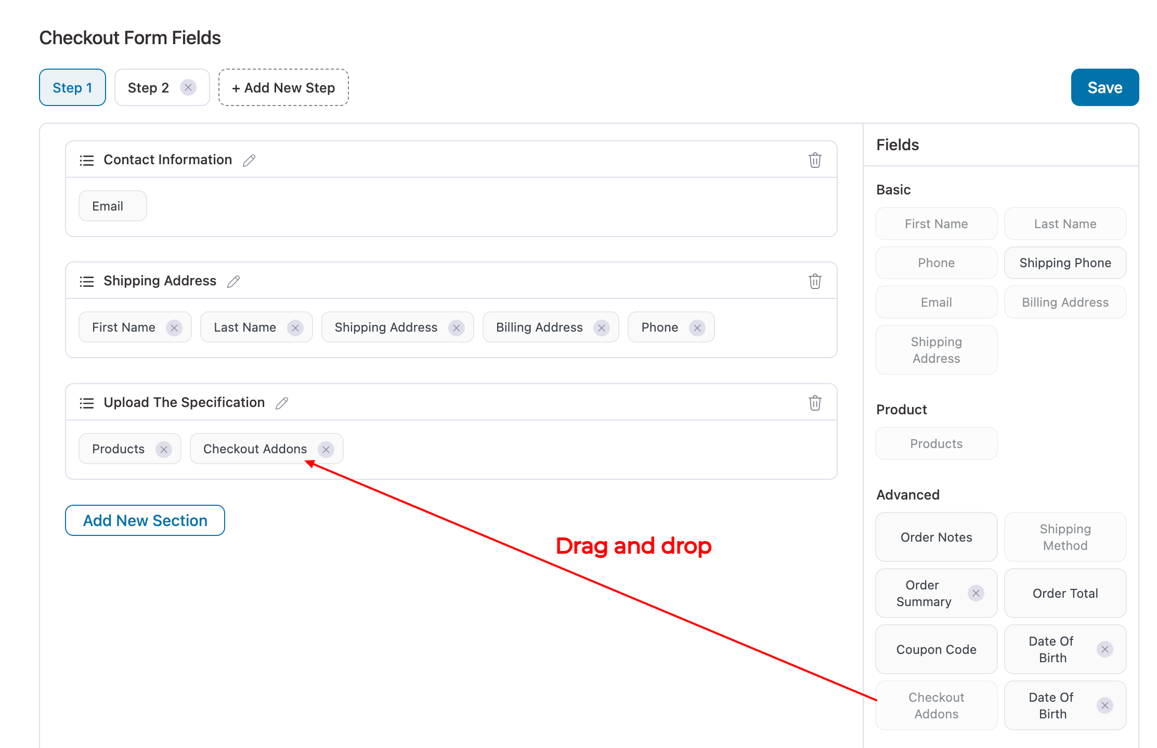Remove Phone field from Shipping Address section
The height and width of the screenshot is (748, 1157).
pyautogui.click(x=697, y=327)
